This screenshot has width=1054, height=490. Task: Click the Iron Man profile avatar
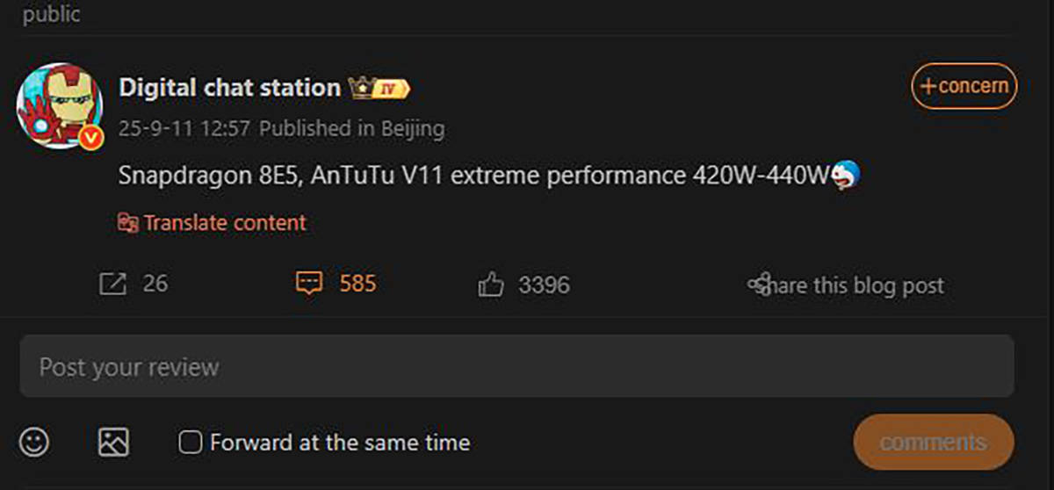point(59,104)
